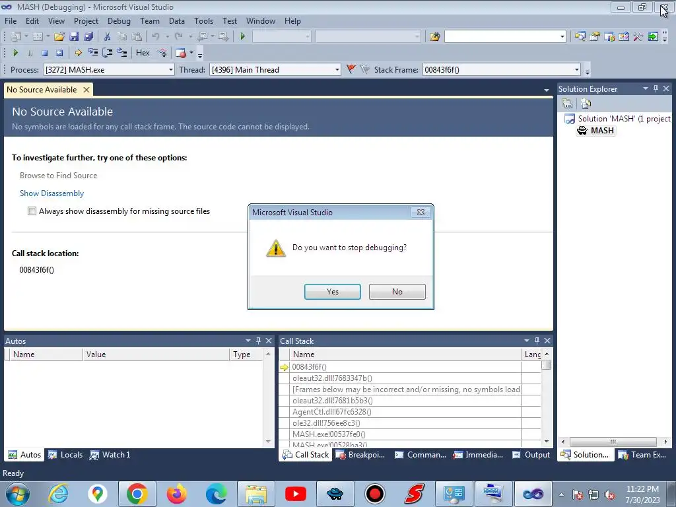Switch to Team Explorer tab
The height and width of the screenshot is (507, 676).
coord(642,454)
